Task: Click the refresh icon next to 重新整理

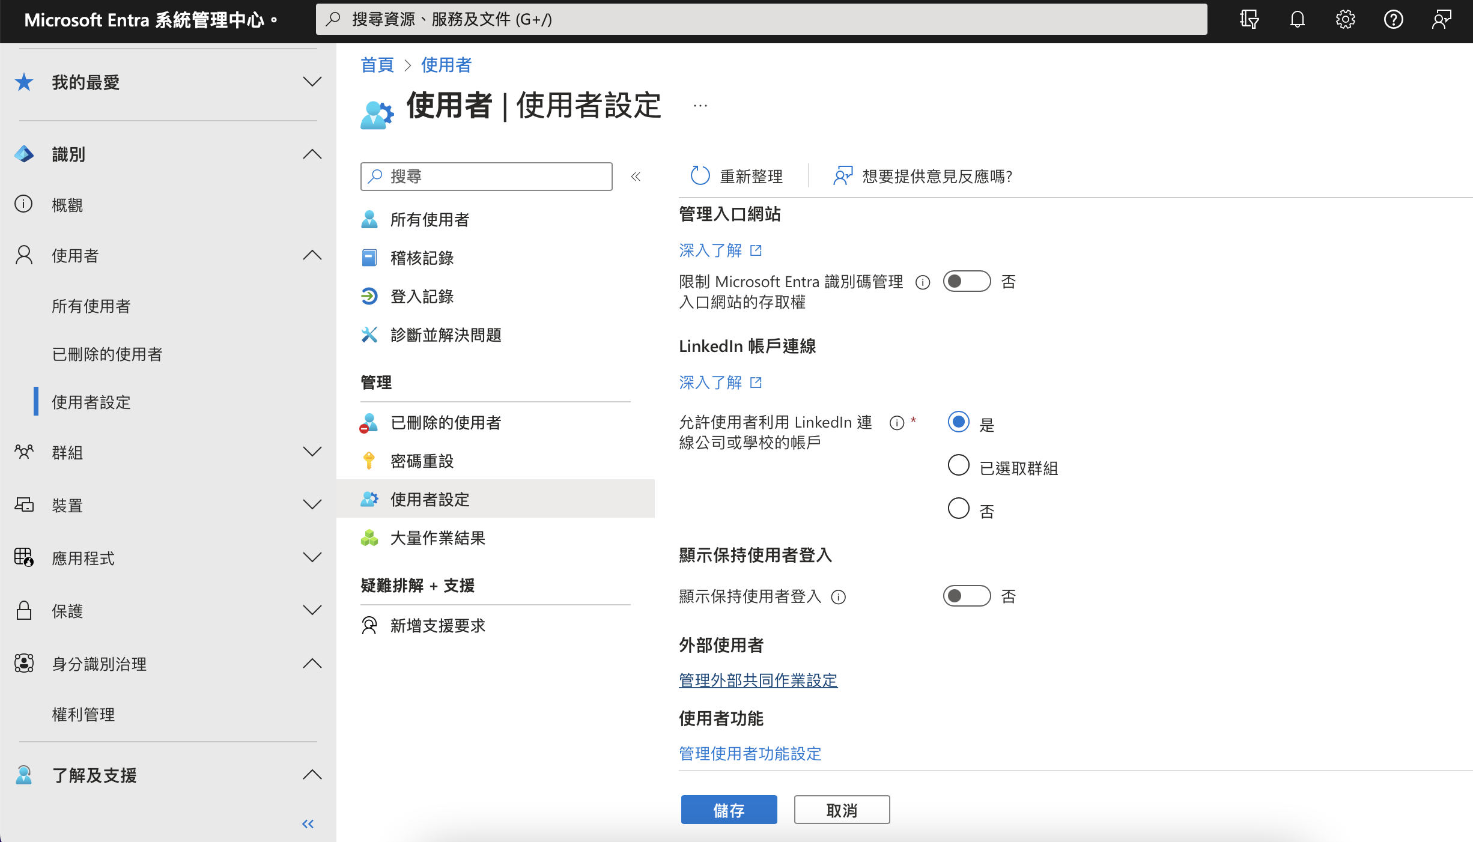Action: tap(700, 176)
